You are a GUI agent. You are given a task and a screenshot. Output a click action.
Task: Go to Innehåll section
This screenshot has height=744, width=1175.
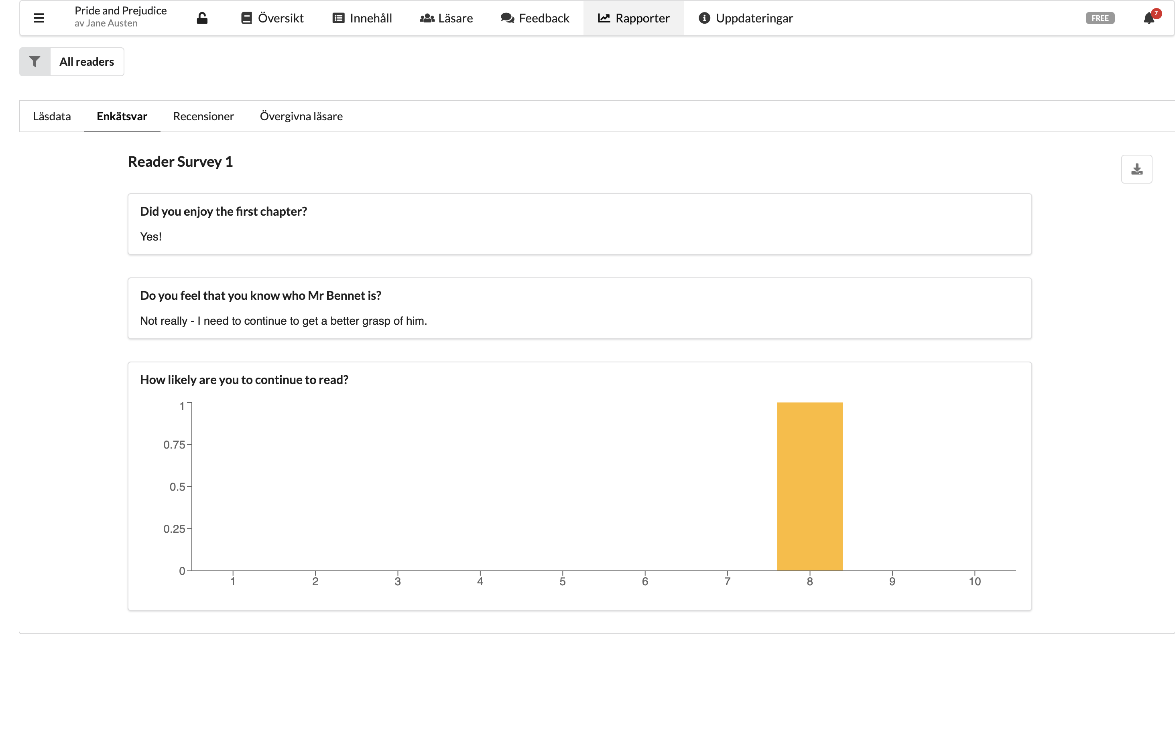[362, 18]
